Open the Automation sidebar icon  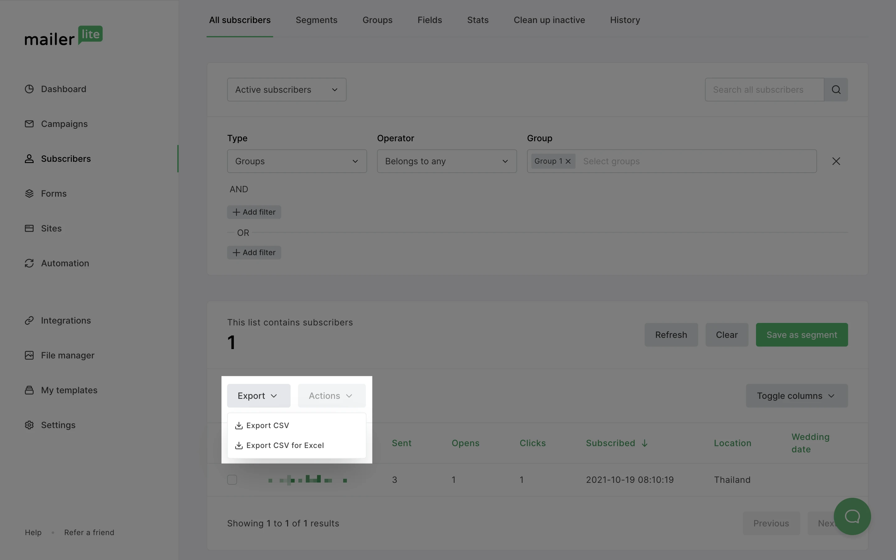click(x=29, y=263)
